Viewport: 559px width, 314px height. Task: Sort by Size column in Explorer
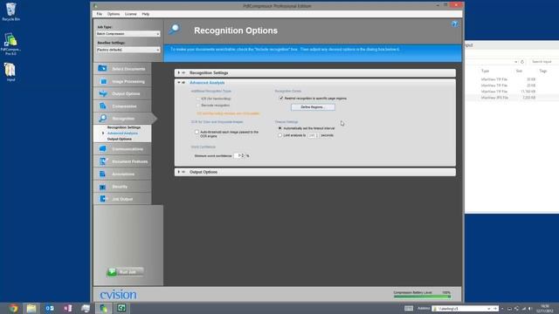[x=519, y=72]
